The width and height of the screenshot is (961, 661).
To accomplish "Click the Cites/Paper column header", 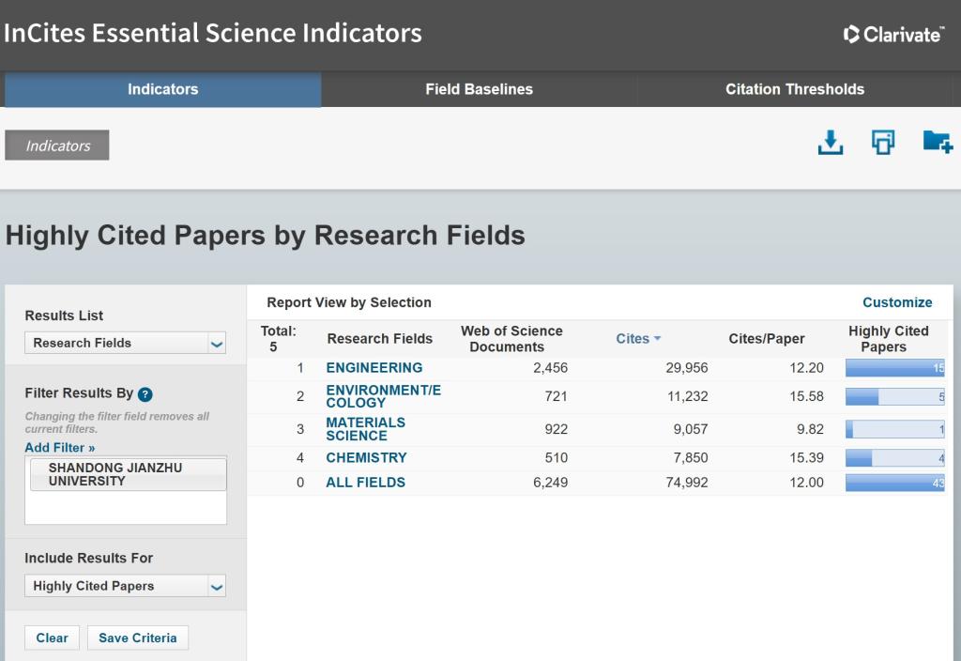I will [x=766, y=338].
